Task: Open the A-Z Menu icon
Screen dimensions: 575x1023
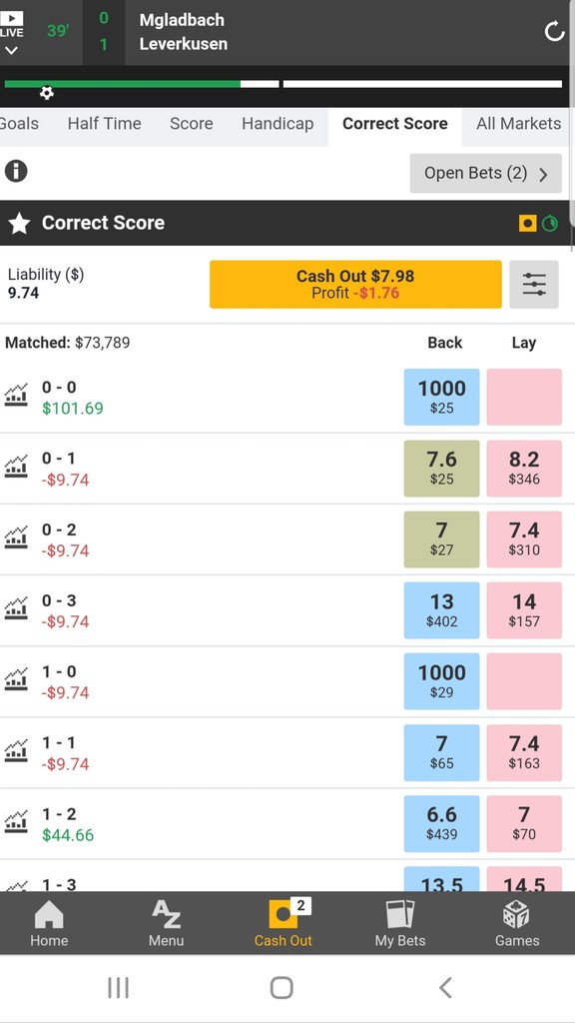Action: click(167, 924)
